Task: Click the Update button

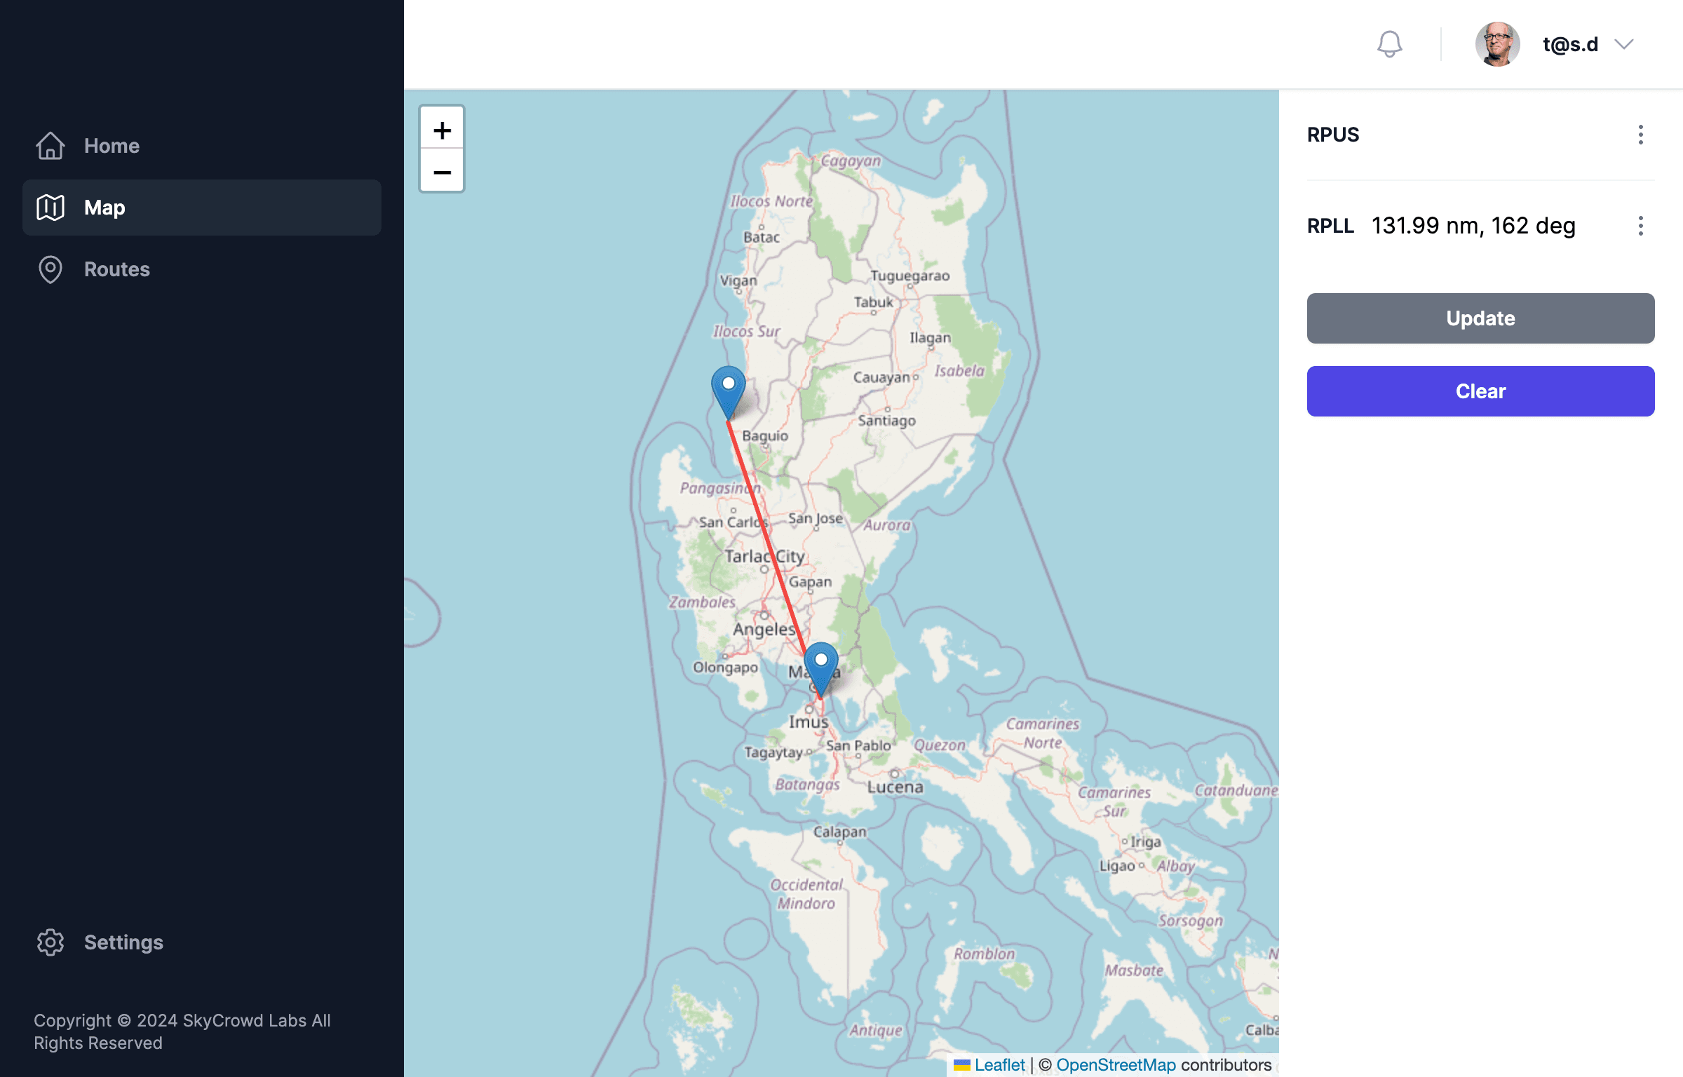Action: [x=1480, y=318]
